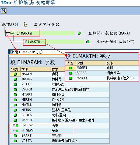Click the 物料类型 description text
This screenshot has height=145, width=140.
(x=58, y=95)
